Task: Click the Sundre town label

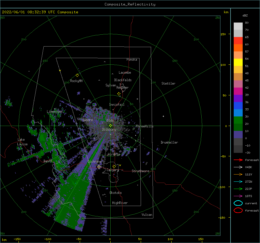Action: [88, 120]
